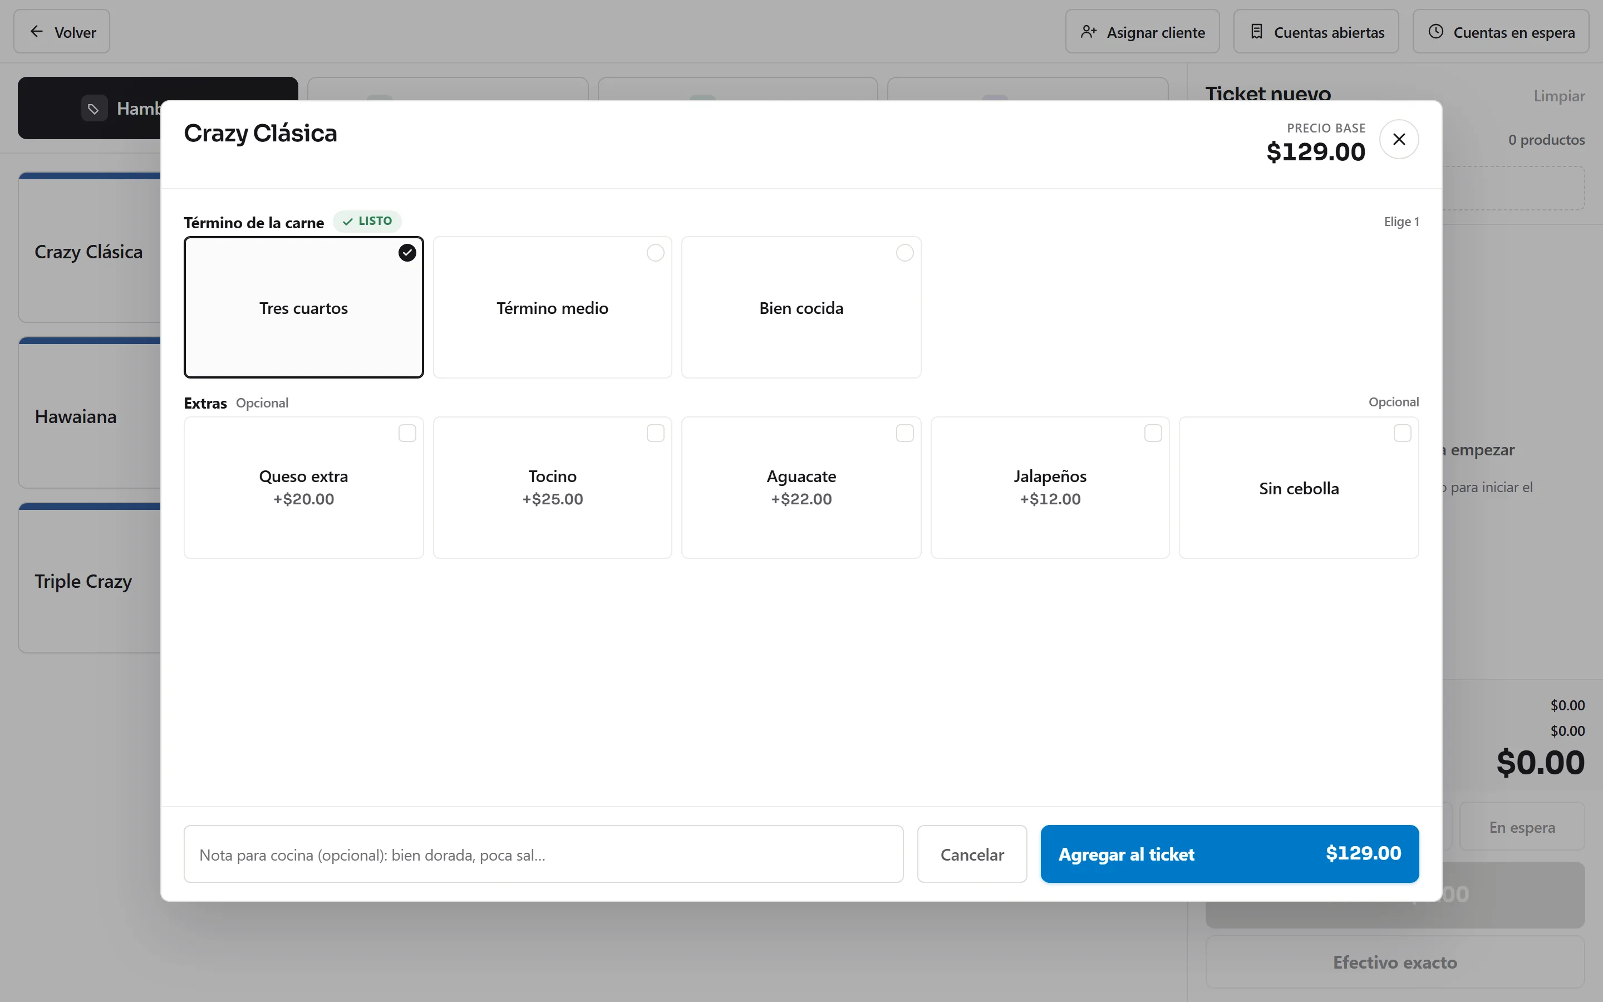Click the Opcional label at right of Extras

tap(1394, 402)
